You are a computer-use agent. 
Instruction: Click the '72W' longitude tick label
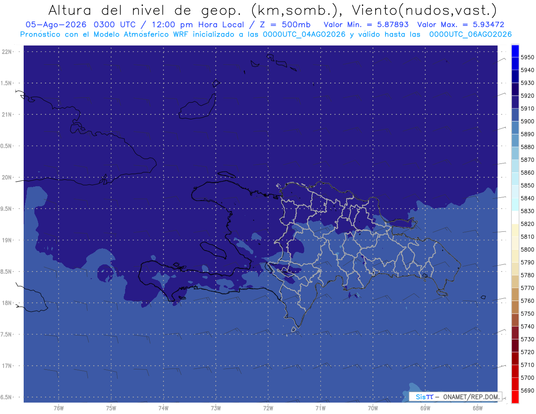tap(268, 408)
